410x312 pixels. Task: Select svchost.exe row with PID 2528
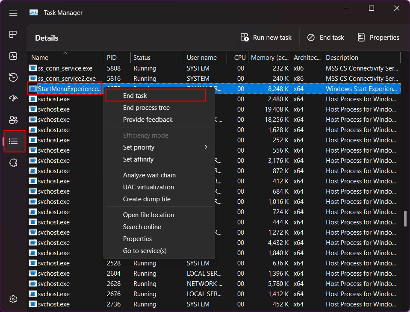pyautogui.click(x=214, y=263)
